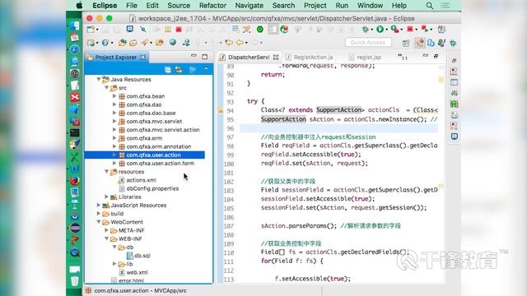527x296 pixels.
Task: Minimize the editor area
Action: (426, 55)
